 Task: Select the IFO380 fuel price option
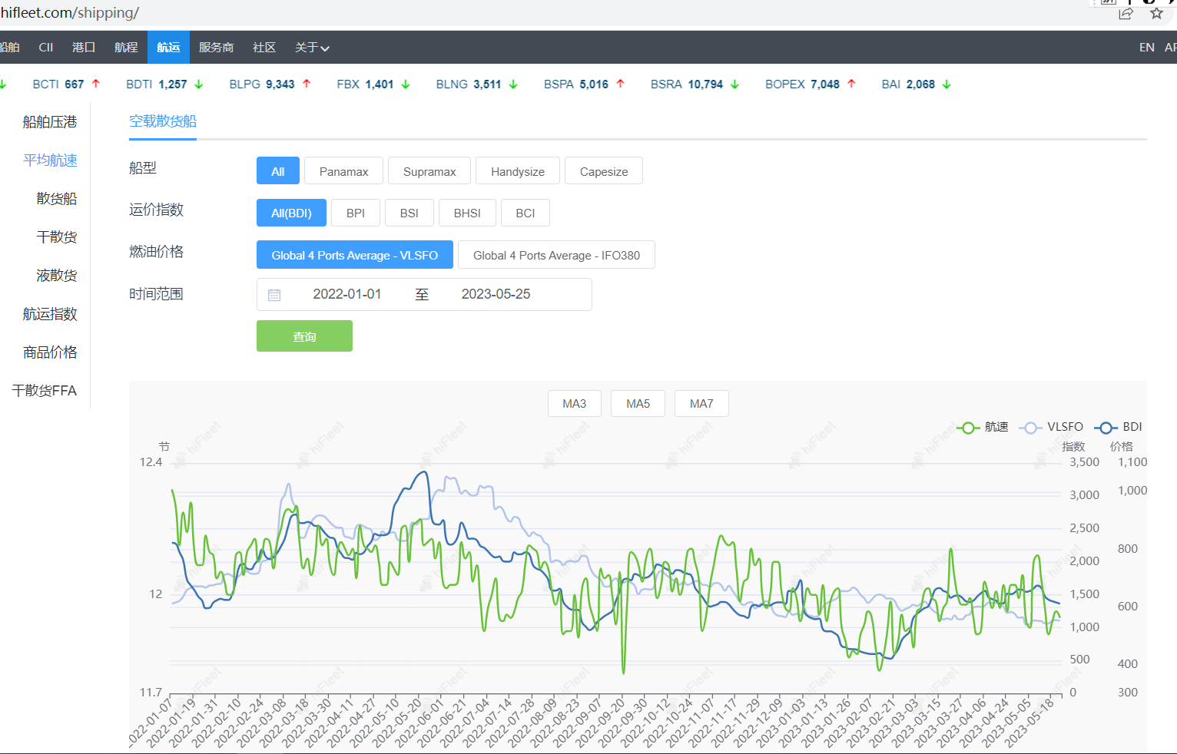pos(556,255)
